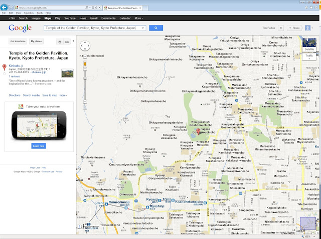This screenshot has height=239, width=321.
Task: Switch to Satellite map view
Action: pyautogui.click(x=309, y=45)
